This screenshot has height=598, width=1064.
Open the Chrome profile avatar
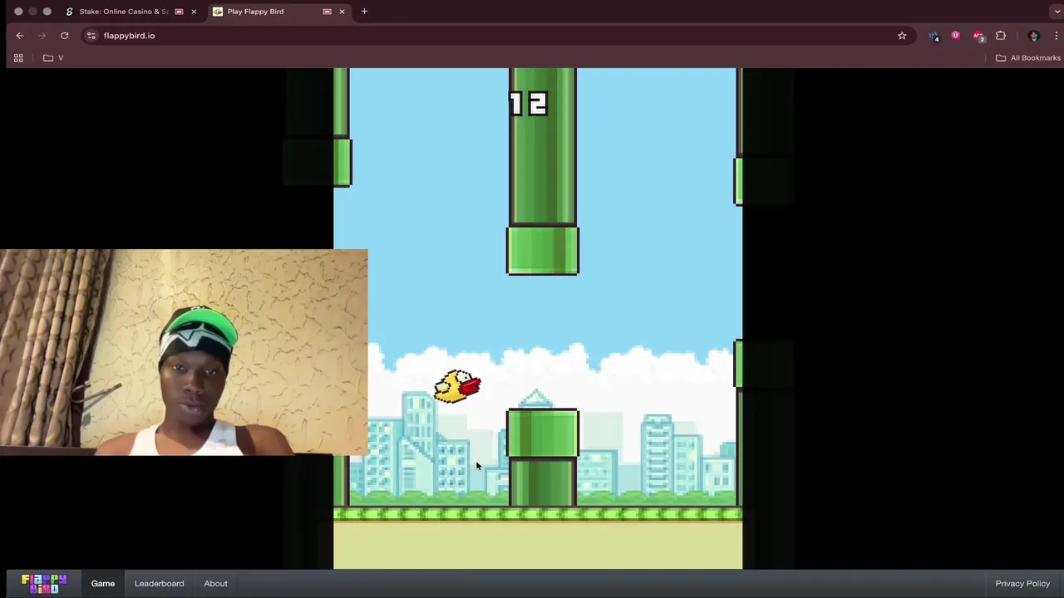tap(1034, 36)
